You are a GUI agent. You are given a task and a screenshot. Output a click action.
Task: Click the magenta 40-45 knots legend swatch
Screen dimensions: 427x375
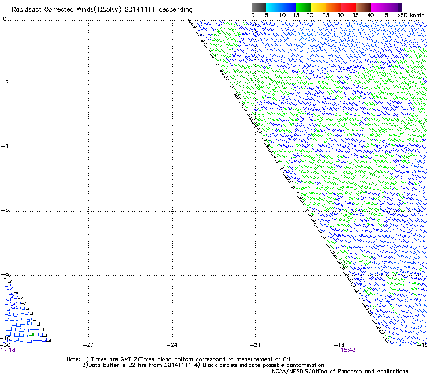click(x=379, y=7)
